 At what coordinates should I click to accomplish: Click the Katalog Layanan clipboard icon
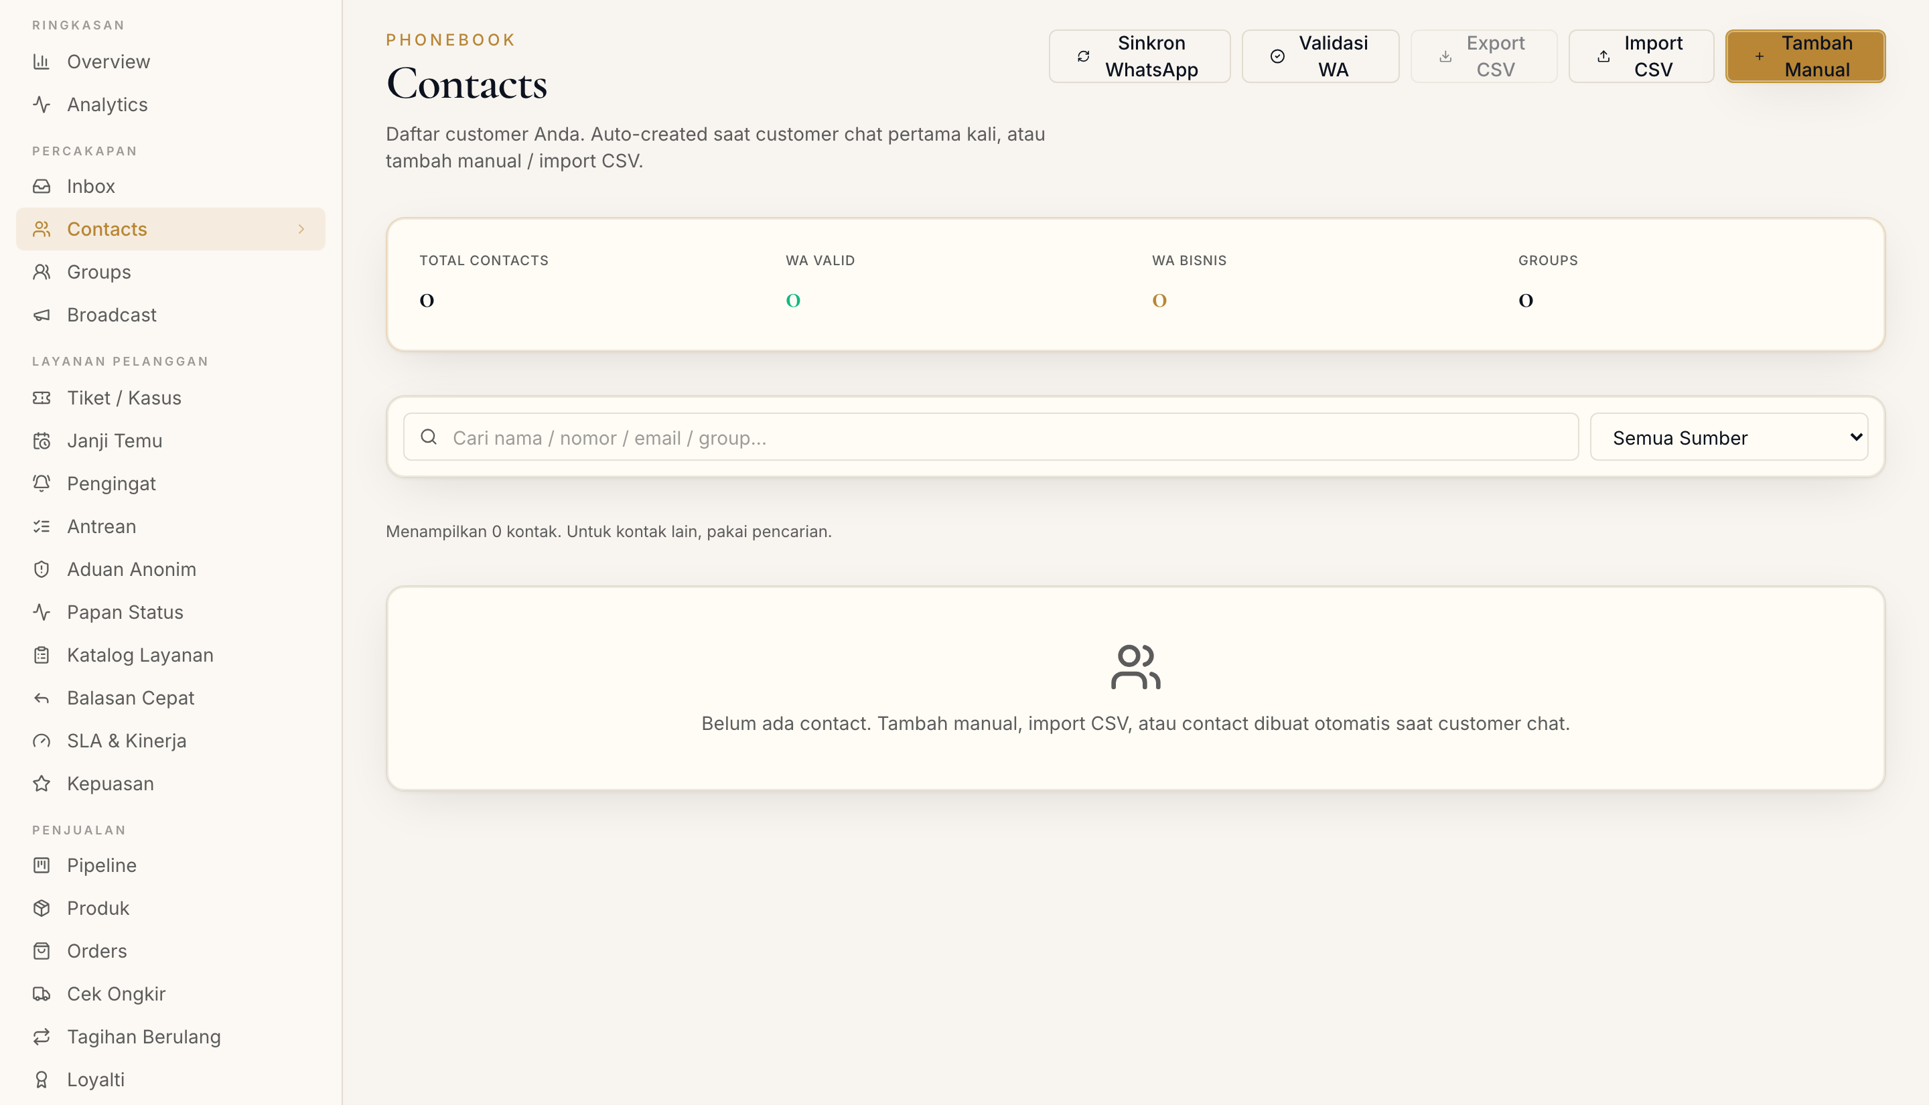(42, 655)
